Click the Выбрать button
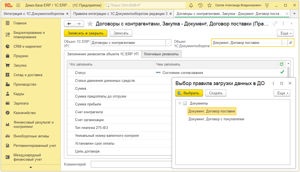This screenshot has width=300, height=172. (x=189, y=93)
